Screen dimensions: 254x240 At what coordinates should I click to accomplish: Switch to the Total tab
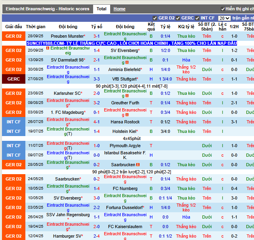click(x=101, y=9)
